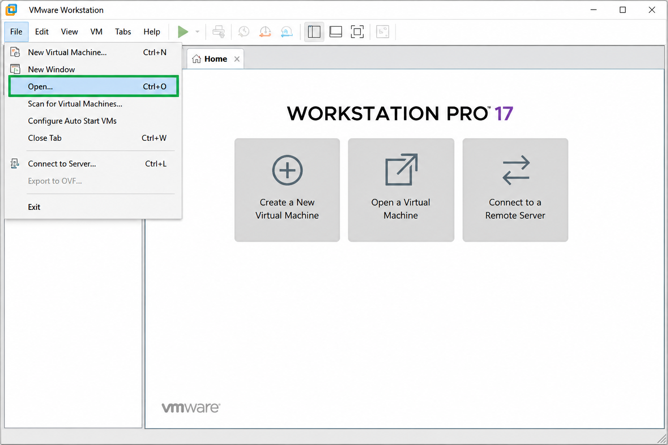
Task: Toggle the library sidebar view icon
Action: tap(314, 32)
